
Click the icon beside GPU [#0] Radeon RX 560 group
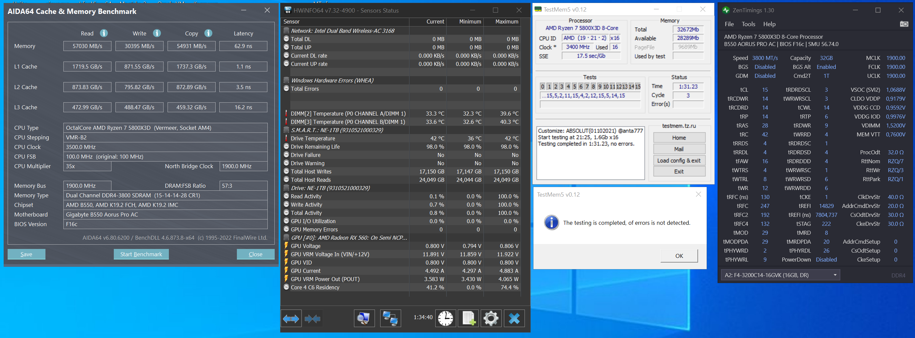(286, 237)
